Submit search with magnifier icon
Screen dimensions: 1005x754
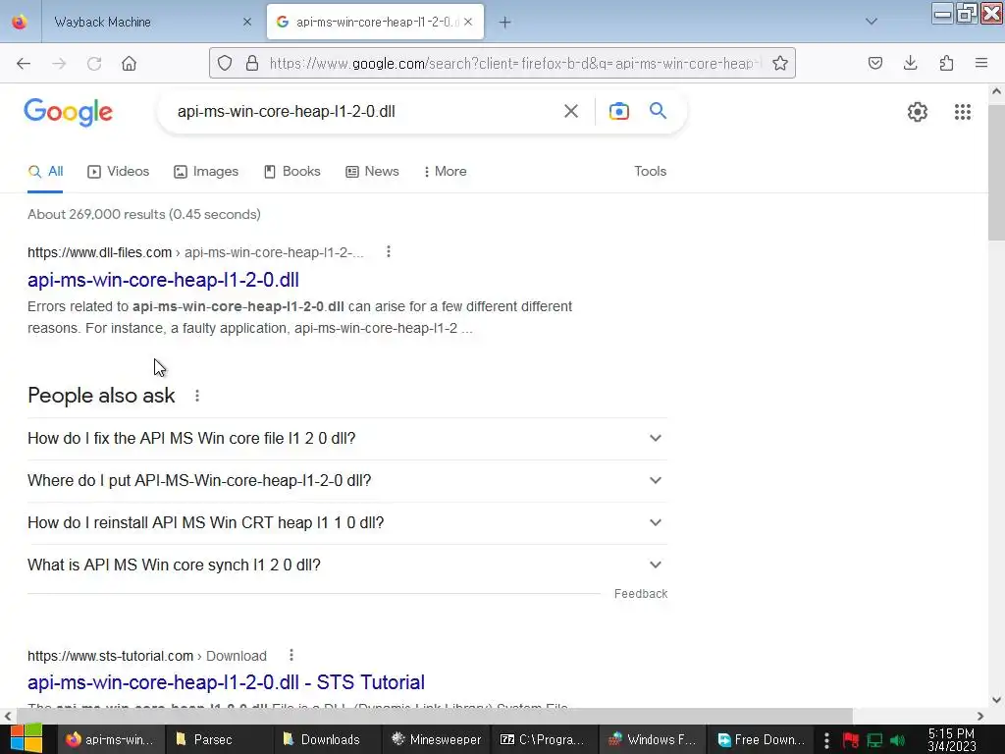659,111
